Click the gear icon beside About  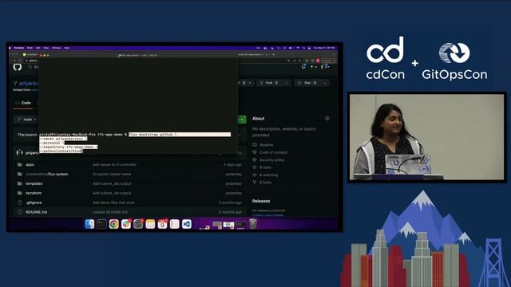click(327, 119)
